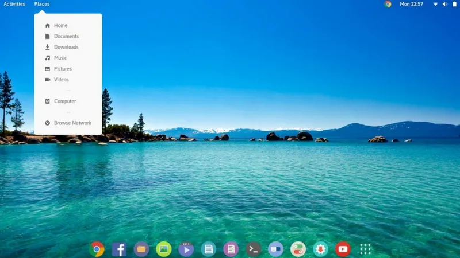460x258 pixels.
Task: Open Google Chrome from the dock
Action: point(97,249)
